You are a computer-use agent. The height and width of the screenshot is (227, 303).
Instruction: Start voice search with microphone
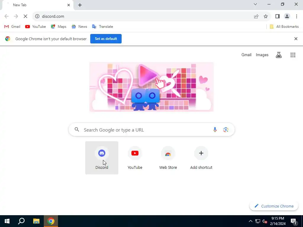coord(215,130)
